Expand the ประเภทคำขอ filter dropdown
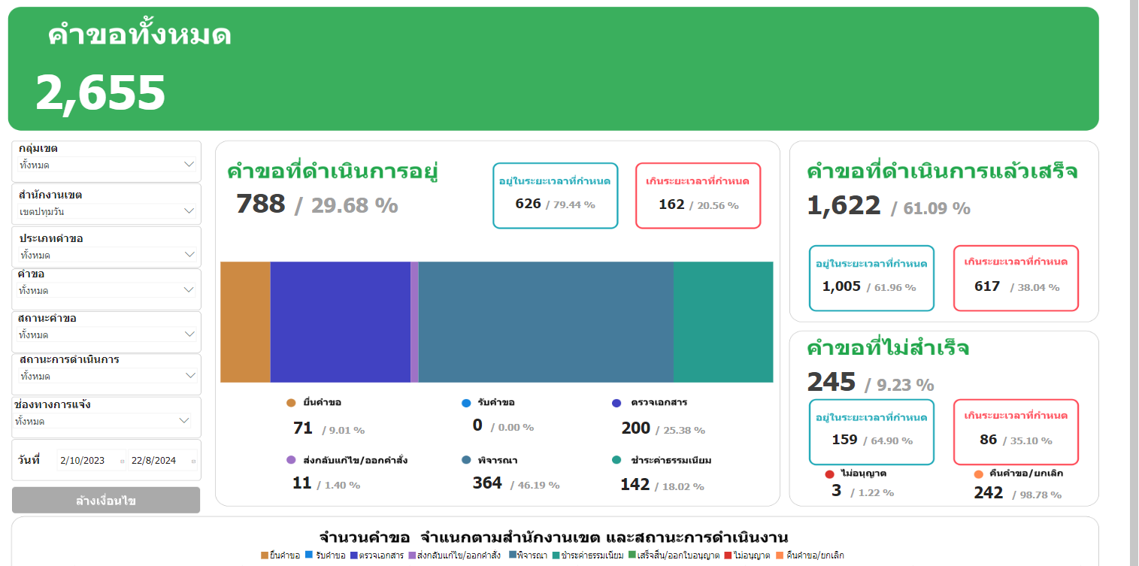Screen dimensions: 1139x566 (x=188, y=255)
